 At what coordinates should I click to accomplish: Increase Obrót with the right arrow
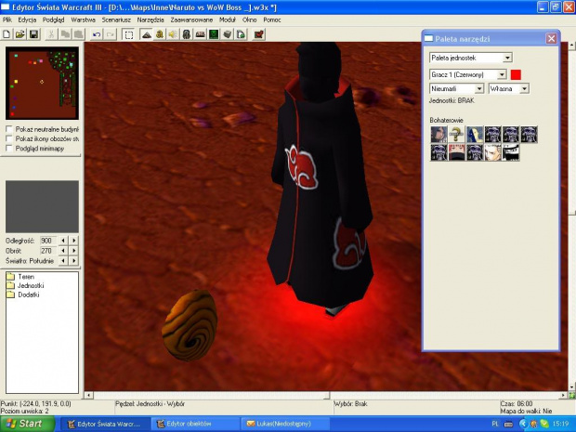tap(73, 251)
